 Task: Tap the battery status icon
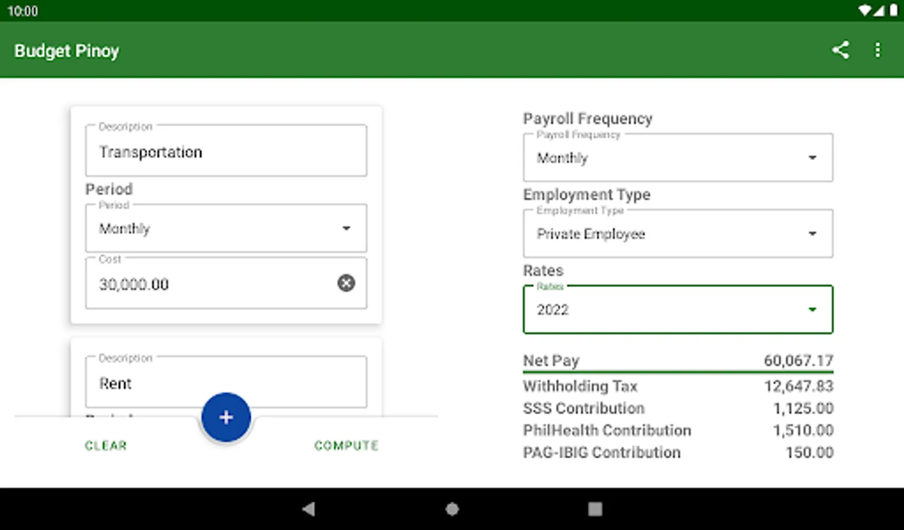[x=893, y=11]
